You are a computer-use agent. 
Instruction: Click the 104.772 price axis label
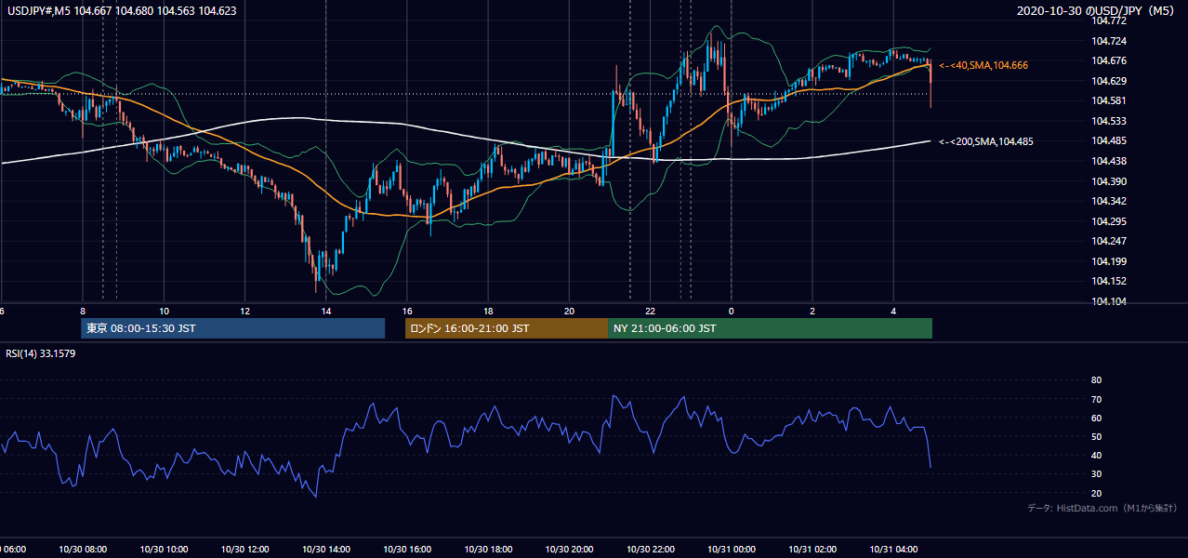1110,20
